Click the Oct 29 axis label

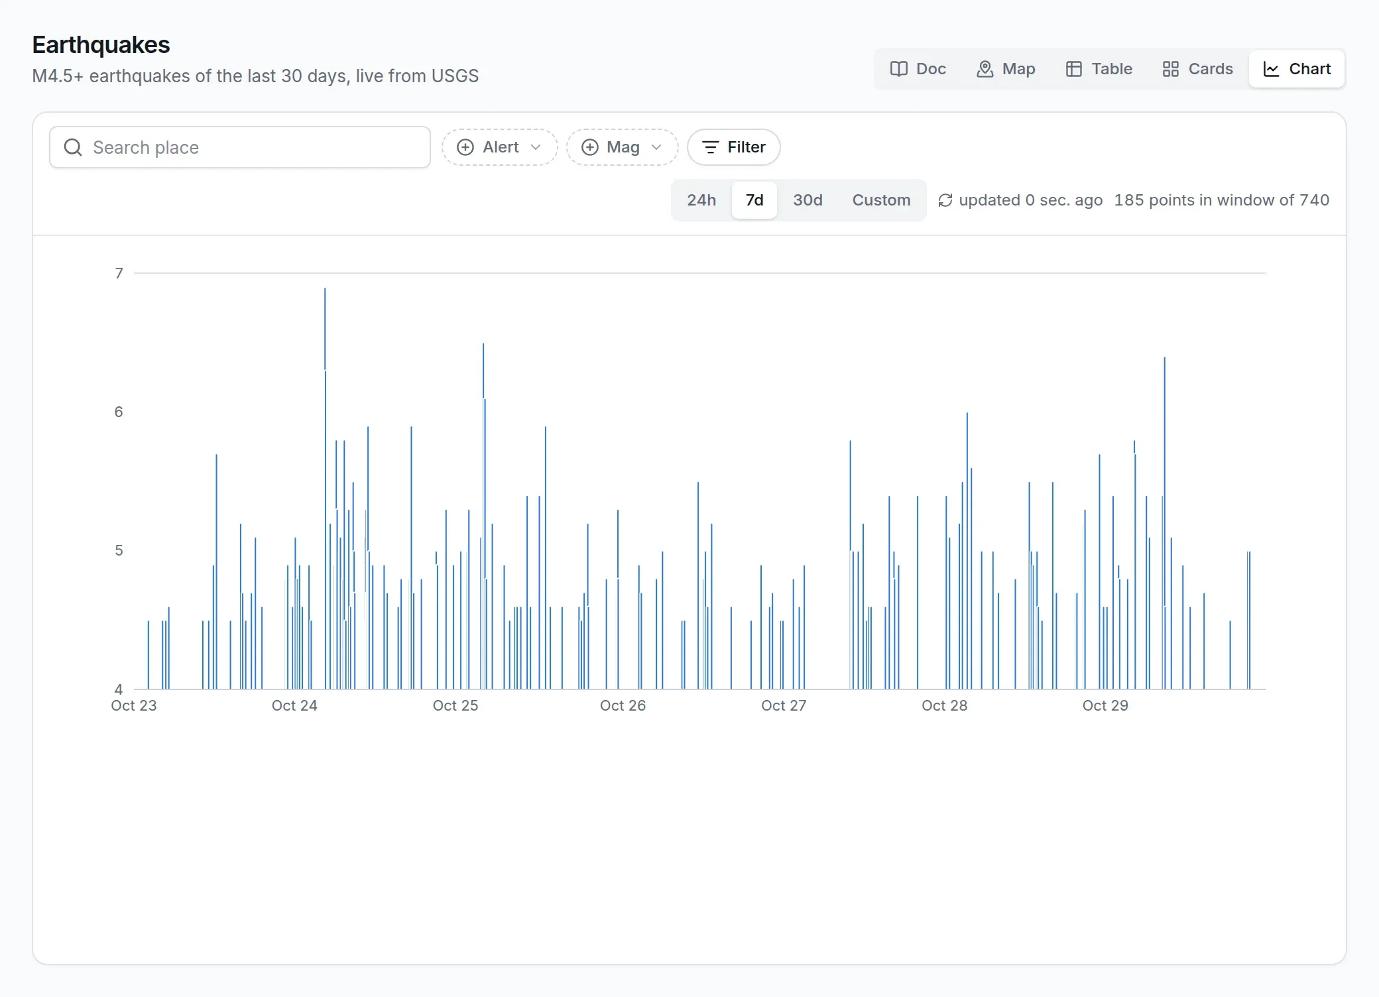coord(1105,705)
